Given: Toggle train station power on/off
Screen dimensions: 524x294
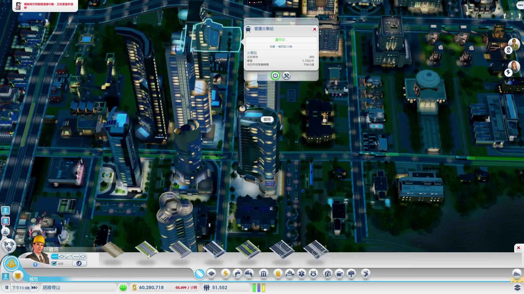Looking at the screenshot, I should [275, 76].
